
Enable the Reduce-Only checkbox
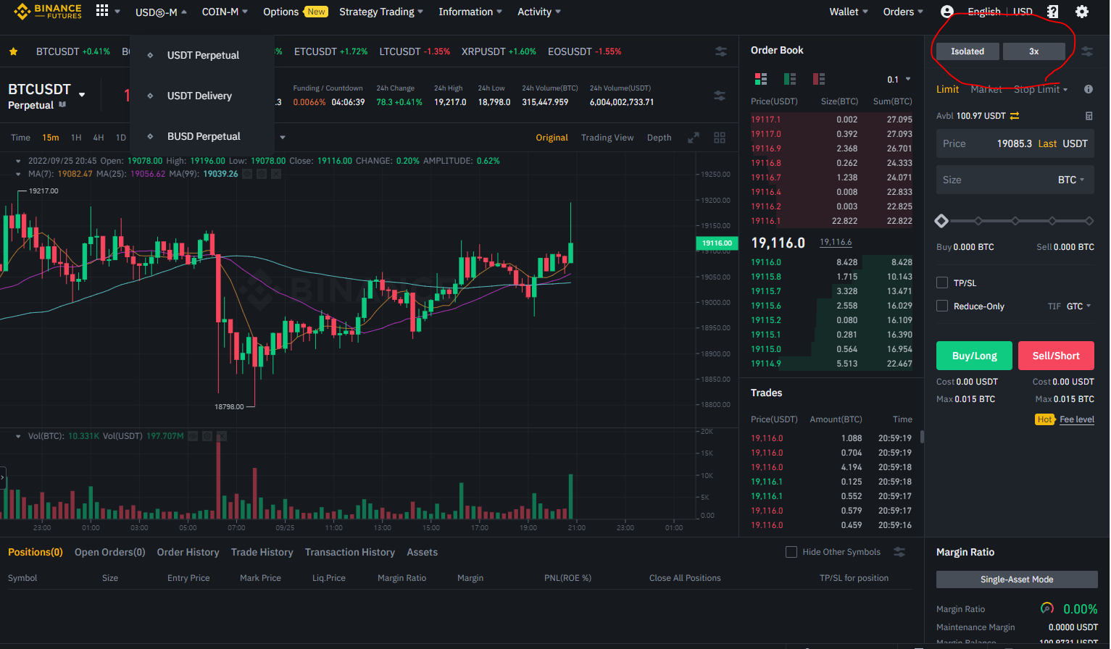942,306
